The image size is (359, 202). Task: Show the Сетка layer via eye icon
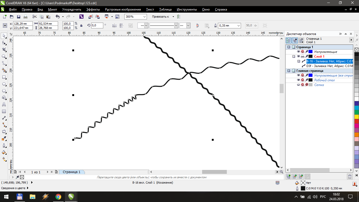298,85
